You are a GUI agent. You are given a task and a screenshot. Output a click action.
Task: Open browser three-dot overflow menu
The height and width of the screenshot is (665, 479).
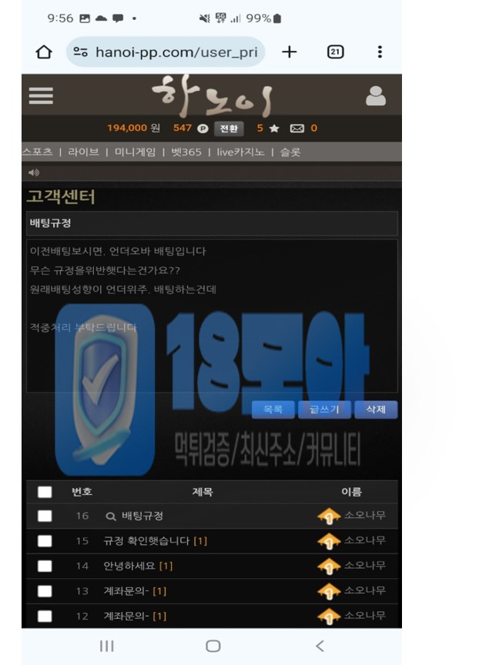tap(380, 52)
